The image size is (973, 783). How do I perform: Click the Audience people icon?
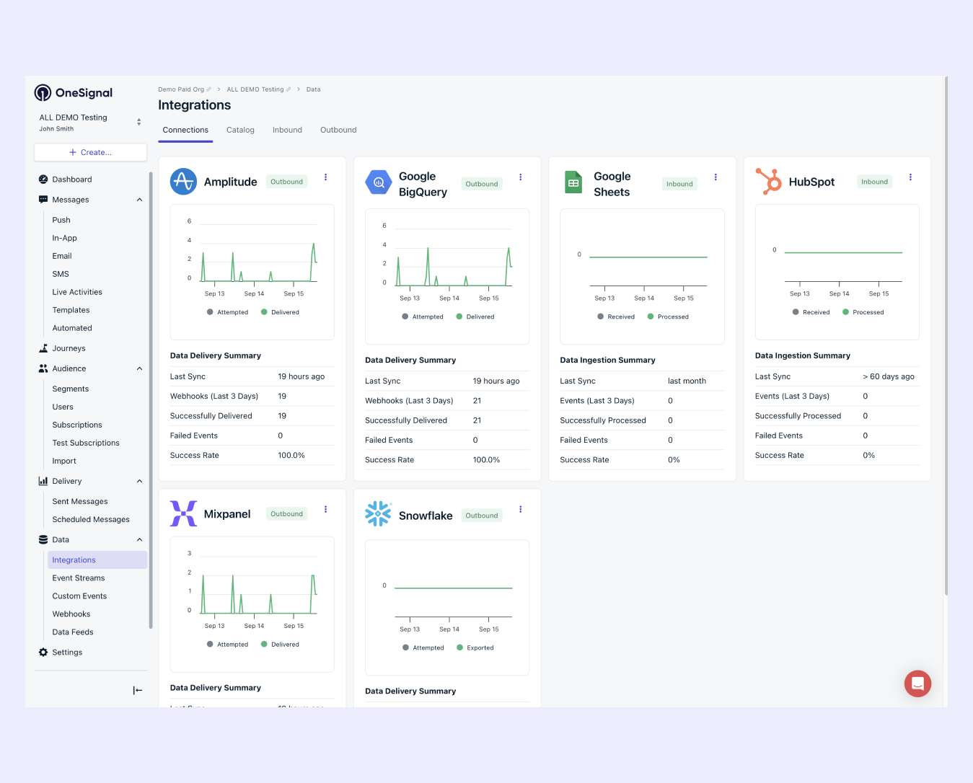[x=43, y=368]
